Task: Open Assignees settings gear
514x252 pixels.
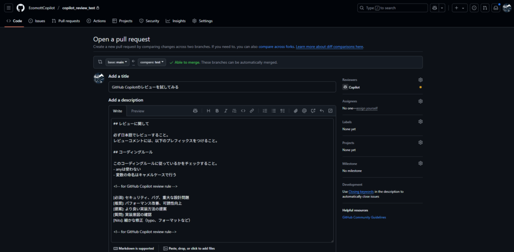Action: [420, 101]
